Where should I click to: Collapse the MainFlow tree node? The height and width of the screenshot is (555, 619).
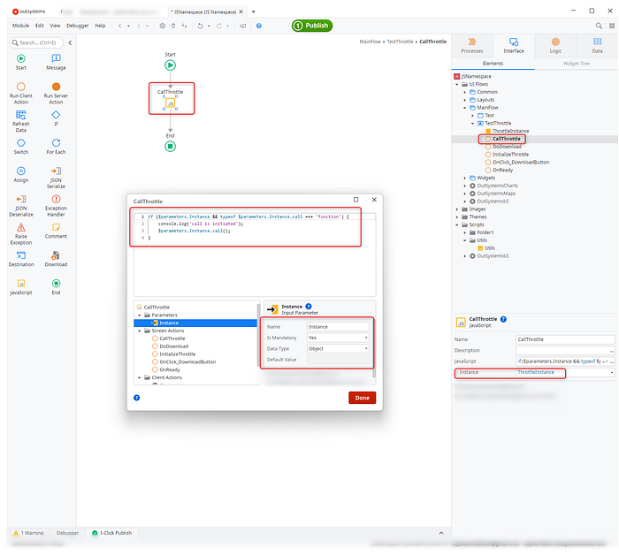[466, 107]
